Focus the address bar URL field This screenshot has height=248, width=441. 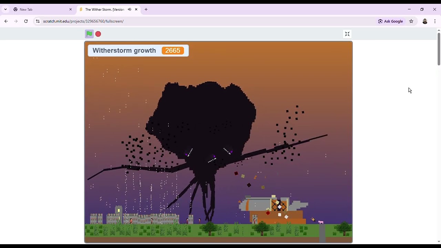point(207,21)
